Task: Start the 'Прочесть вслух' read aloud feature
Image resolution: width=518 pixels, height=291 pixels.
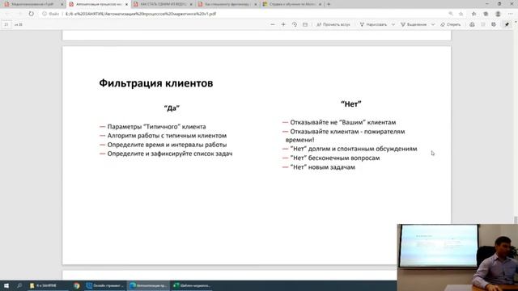Action: (333, 24)
